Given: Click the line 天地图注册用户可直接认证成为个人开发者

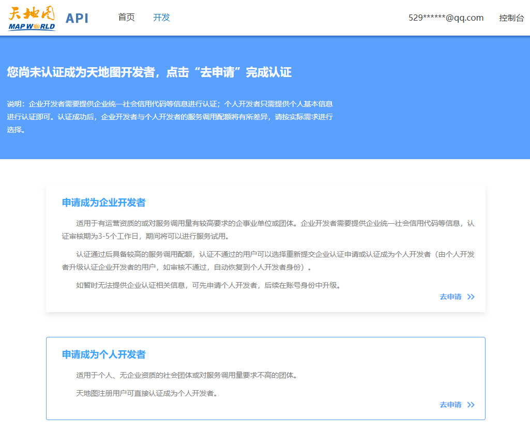Looking at the screenshot, I should (148, 394).
